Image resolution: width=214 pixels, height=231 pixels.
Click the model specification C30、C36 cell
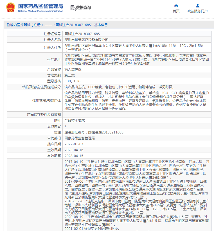click(137, 81)
